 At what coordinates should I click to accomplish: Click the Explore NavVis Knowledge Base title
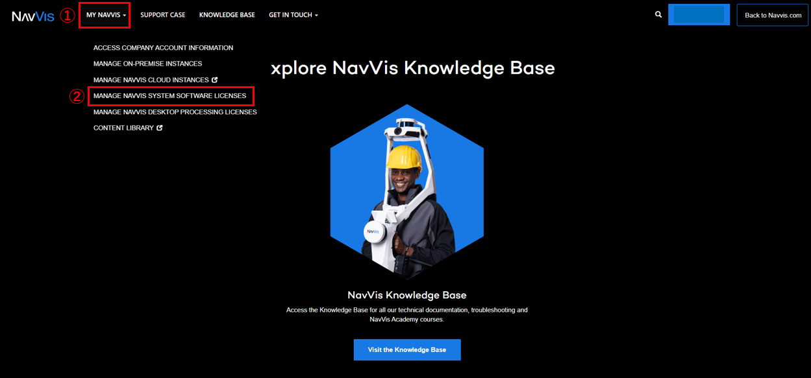point(412,68)
